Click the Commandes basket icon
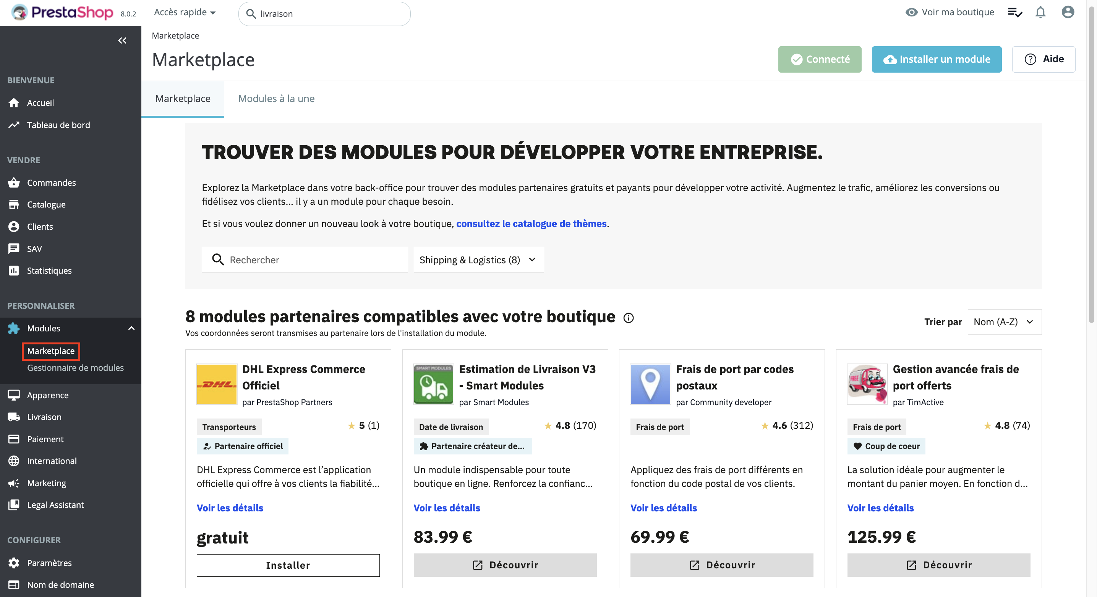Screen dimensions: 1097x597 tap(14, 183)
